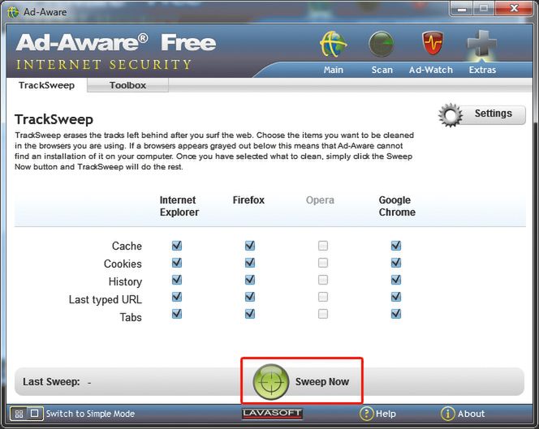Open the Help link
539x429 pixels.
coord(386,414)
